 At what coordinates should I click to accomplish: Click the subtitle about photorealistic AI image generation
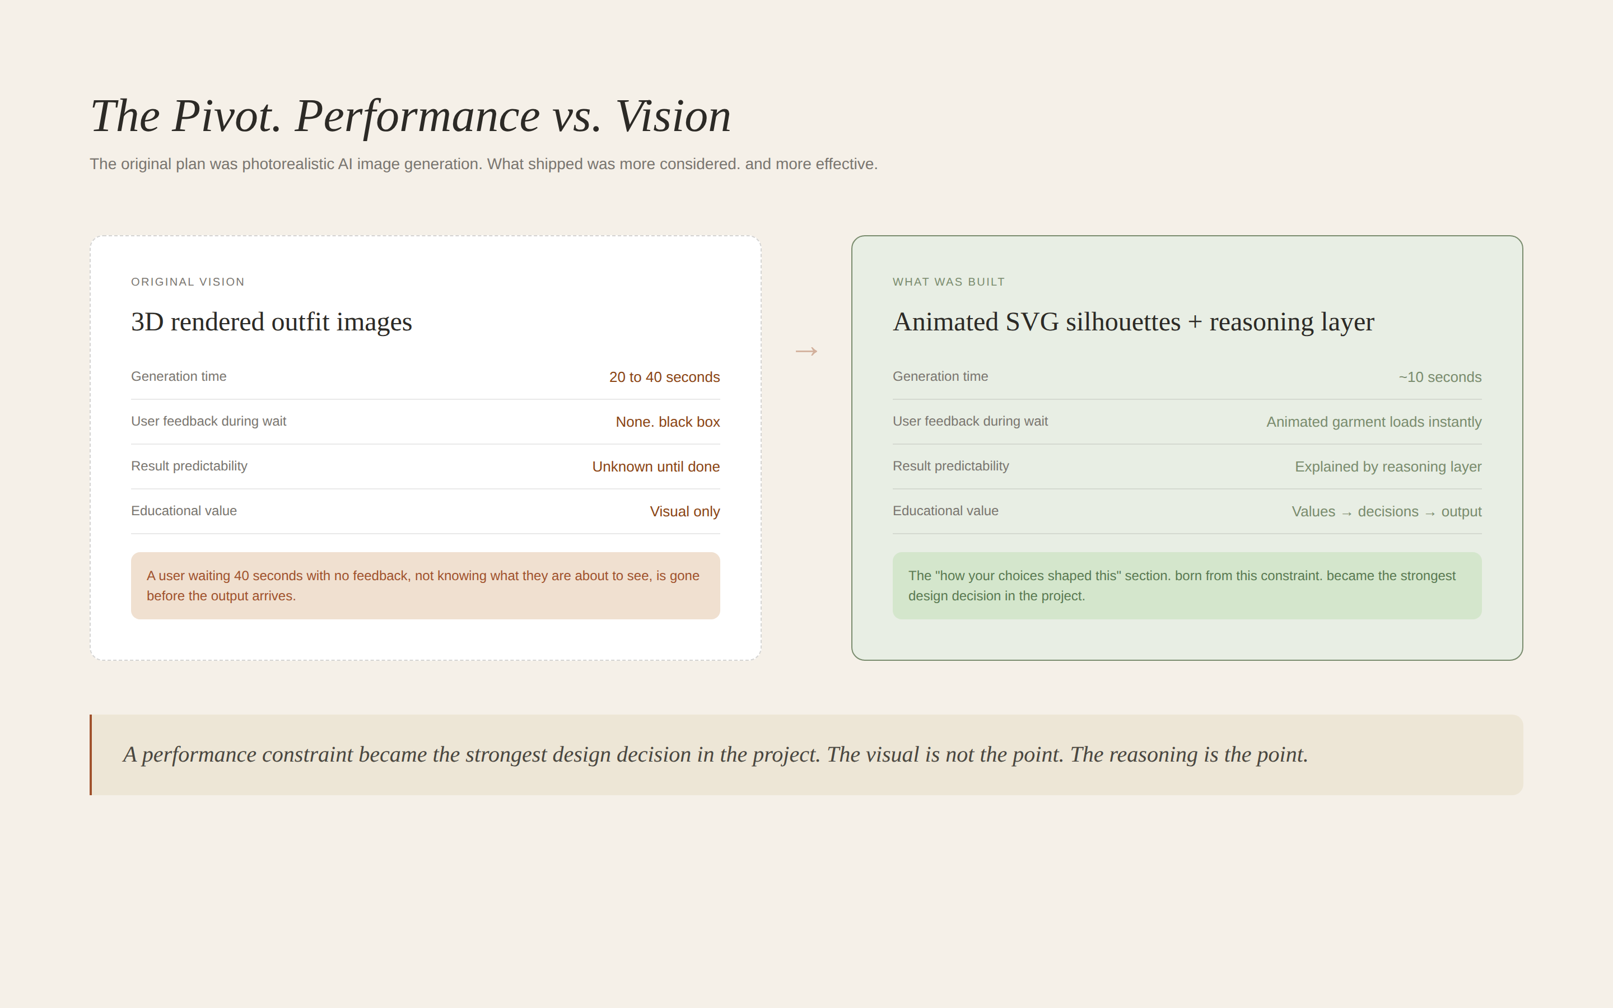(484, 164)
